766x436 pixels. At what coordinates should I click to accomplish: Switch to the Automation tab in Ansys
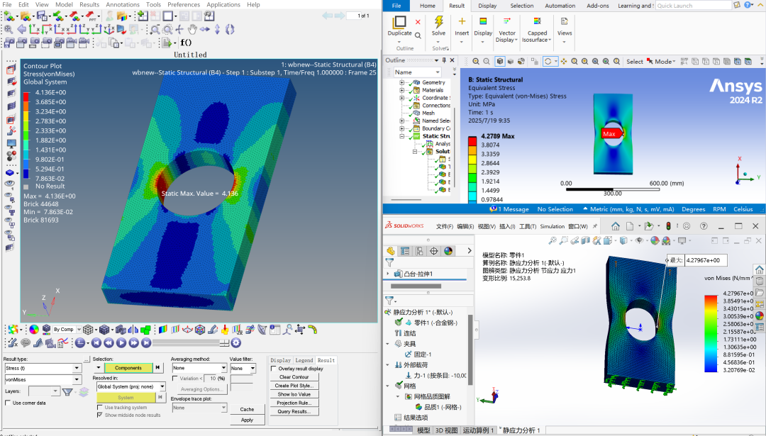tap(560, 6)
